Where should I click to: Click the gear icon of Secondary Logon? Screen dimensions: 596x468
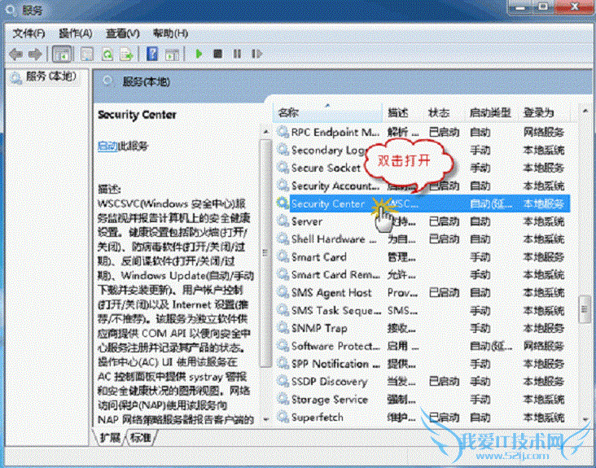283,150
